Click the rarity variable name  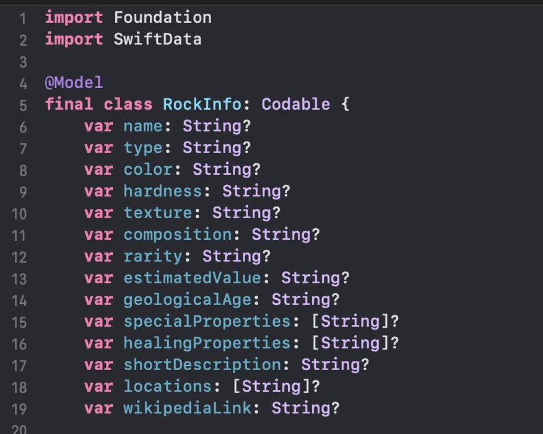pos(152,256)
